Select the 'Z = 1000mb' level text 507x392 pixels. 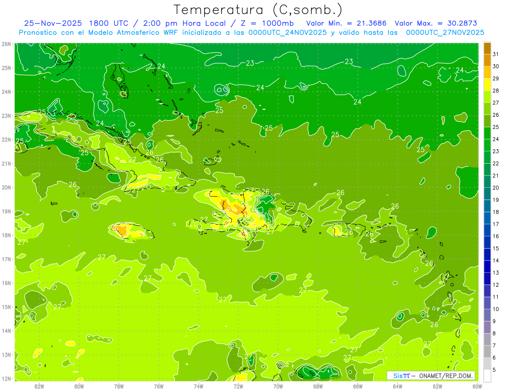tap(267, 23)
